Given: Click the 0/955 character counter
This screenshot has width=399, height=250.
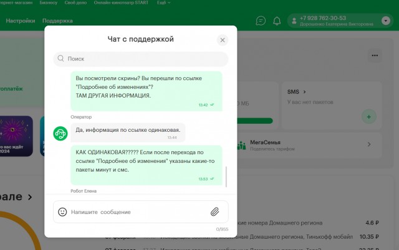Looking at the screenshot, I should coord(222,229).
